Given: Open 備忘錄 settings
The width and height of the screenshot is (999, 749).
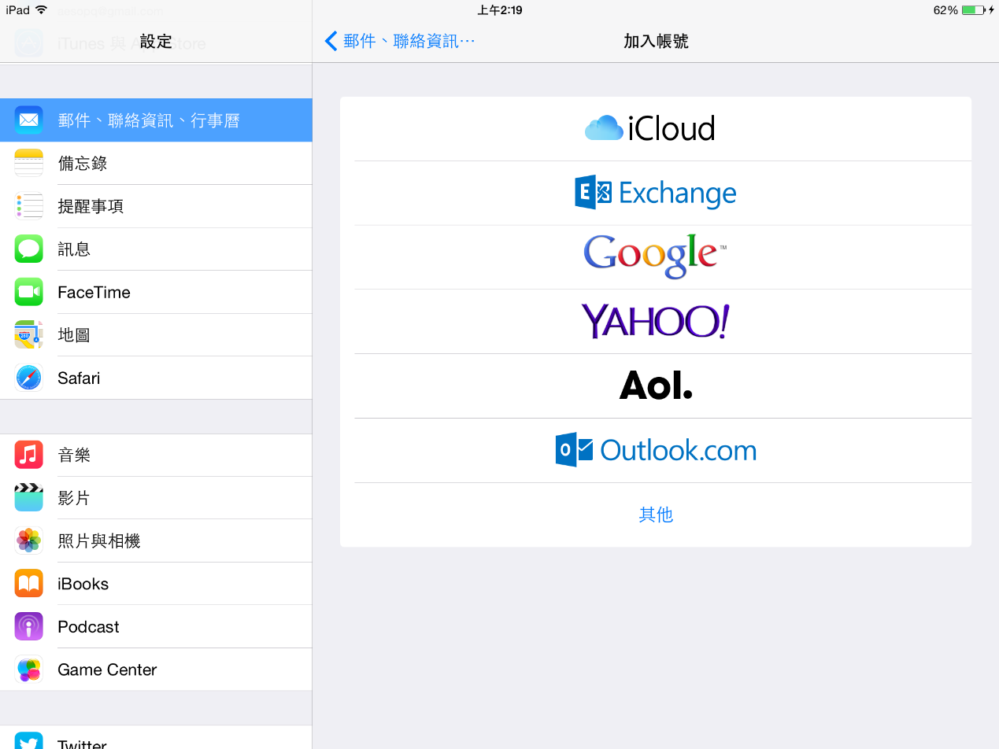Looking at the screenshot, I should point(156,163).
